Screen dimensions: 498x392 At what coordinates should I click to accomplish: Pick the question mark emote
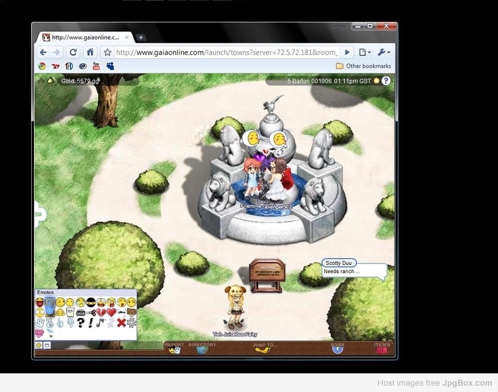pos(81,323)
